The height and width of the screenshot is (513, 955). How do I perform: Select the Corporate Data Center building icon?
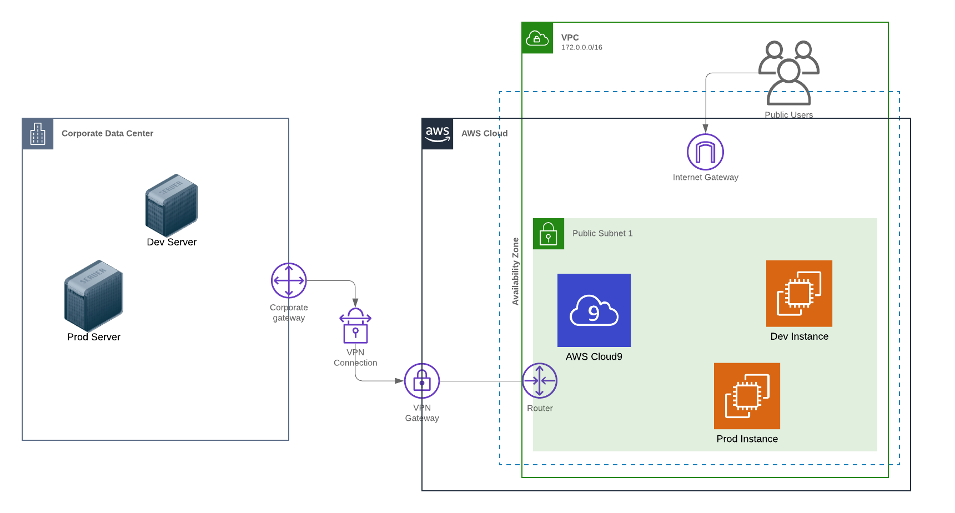tap(38, 134)
